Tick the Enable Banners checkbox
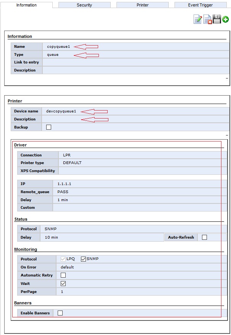 pos(60,313)
